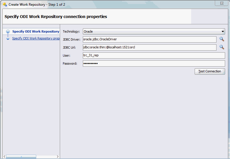The height and width of the screenshot is (159, 230).
Task: Click the JDBC Driver label
Action: pos(71,39)
